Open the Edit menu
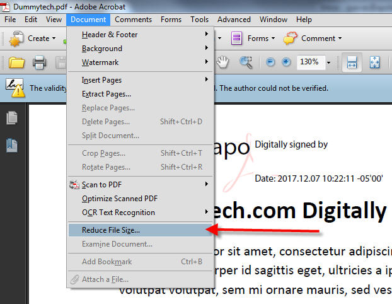This screenshot has width=392, height=304. [x=31, y=20]
